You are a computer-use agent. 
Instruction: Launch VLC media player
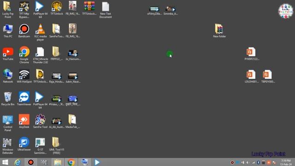40,32
